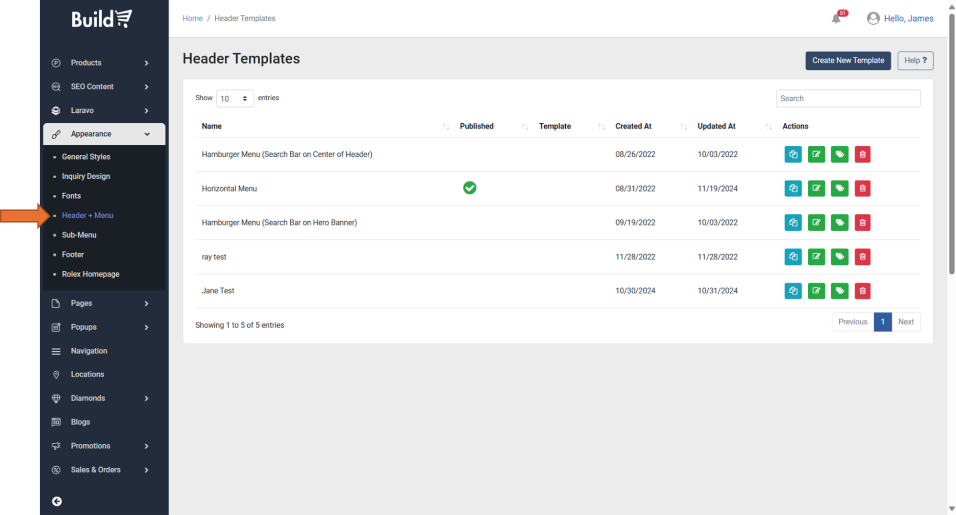Image resolution: width=956 pixels, height=515 pixels.
Task: Duplicate the Horizontal Menu template
Action: click(793, 188)
